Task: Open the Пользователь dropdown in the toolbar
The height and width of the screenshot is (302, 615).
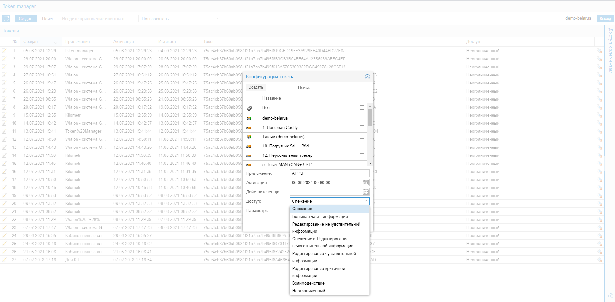Action: coord(199,19)
